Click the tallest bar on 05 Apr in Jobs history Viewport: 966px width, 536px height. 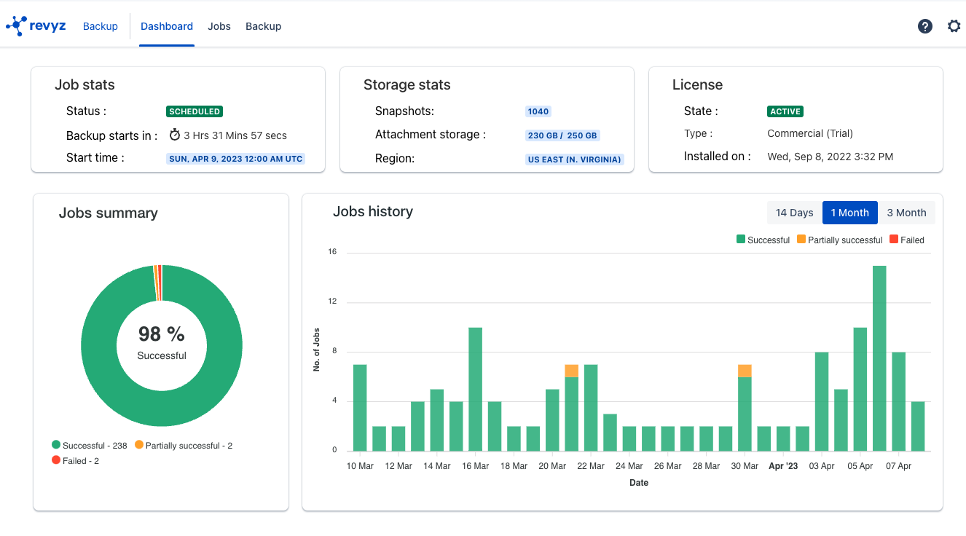[x=879, y=357]
